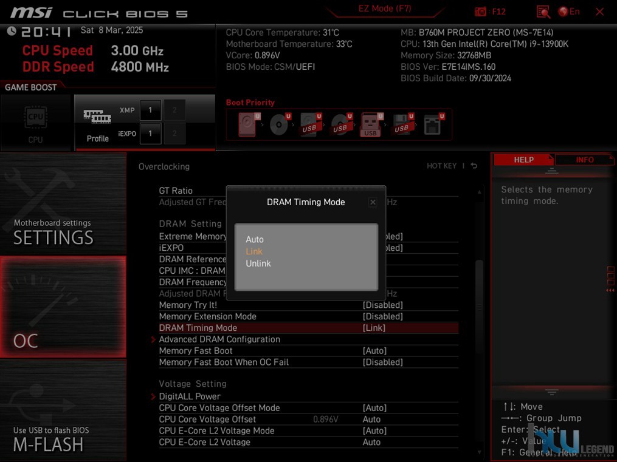Select the network boot device icon

(x=433, y=124)
